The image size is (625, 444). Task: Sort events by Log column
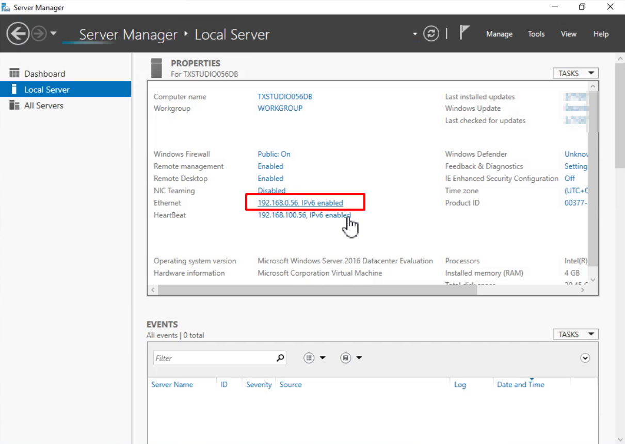[x=460, y=385]
